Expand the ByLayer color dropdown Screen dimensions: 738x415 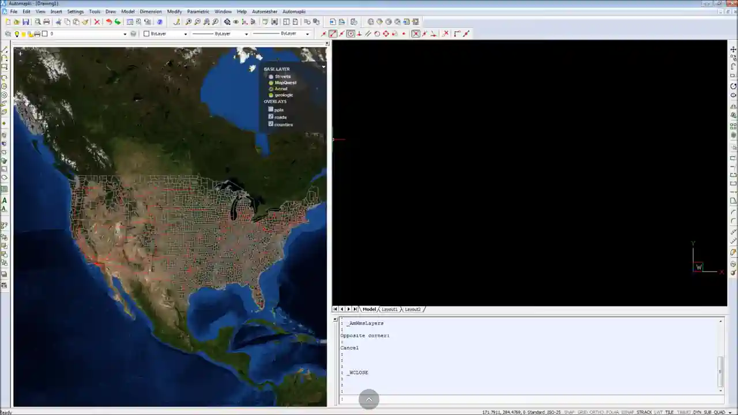(185, 34)
